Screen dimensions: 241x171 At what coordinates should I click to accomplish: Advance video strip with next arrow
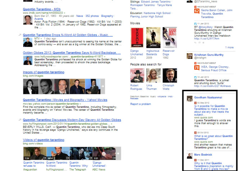click(118, 153)
